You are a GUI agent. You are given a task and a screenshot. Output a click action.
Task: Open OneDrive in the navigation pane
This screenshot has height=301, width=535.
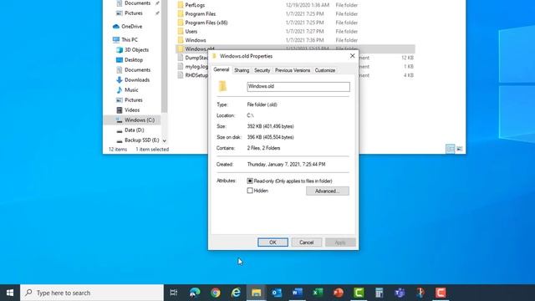pyautogui.click(x=132, y=26)
